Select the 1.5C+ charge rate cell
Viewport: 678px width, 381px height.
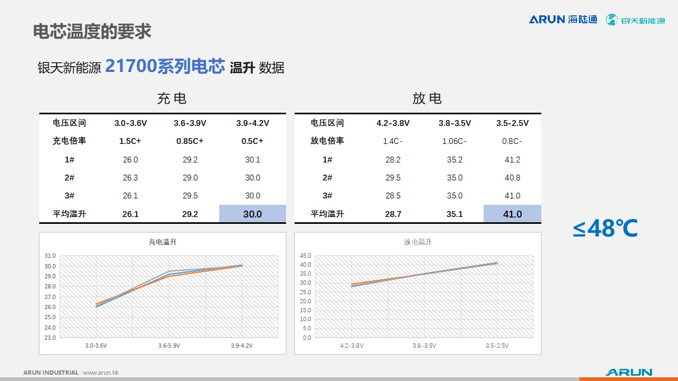(x=130, y=141)
